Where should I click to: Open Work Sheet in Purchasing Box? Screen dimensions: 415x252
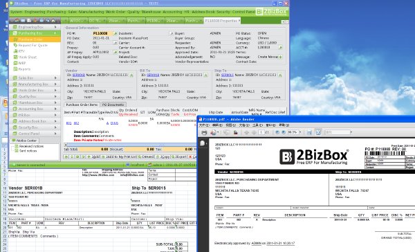pyautogui.click(x=28, y=57)
